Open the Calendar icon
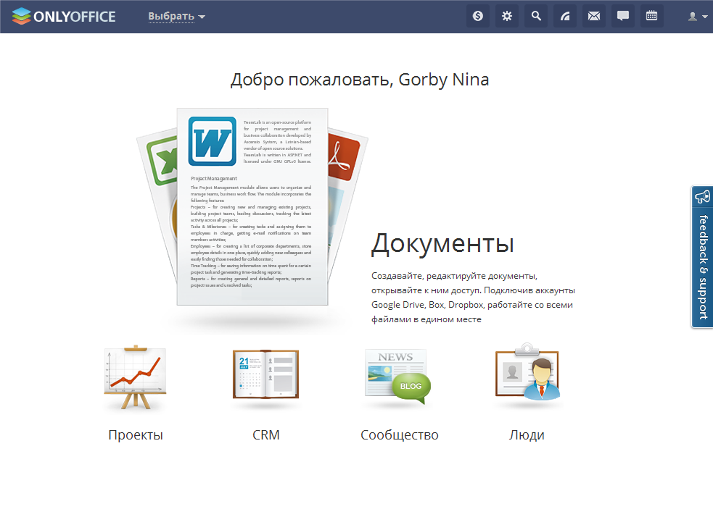The image size is (713, 509). click(x=651, y=15)
